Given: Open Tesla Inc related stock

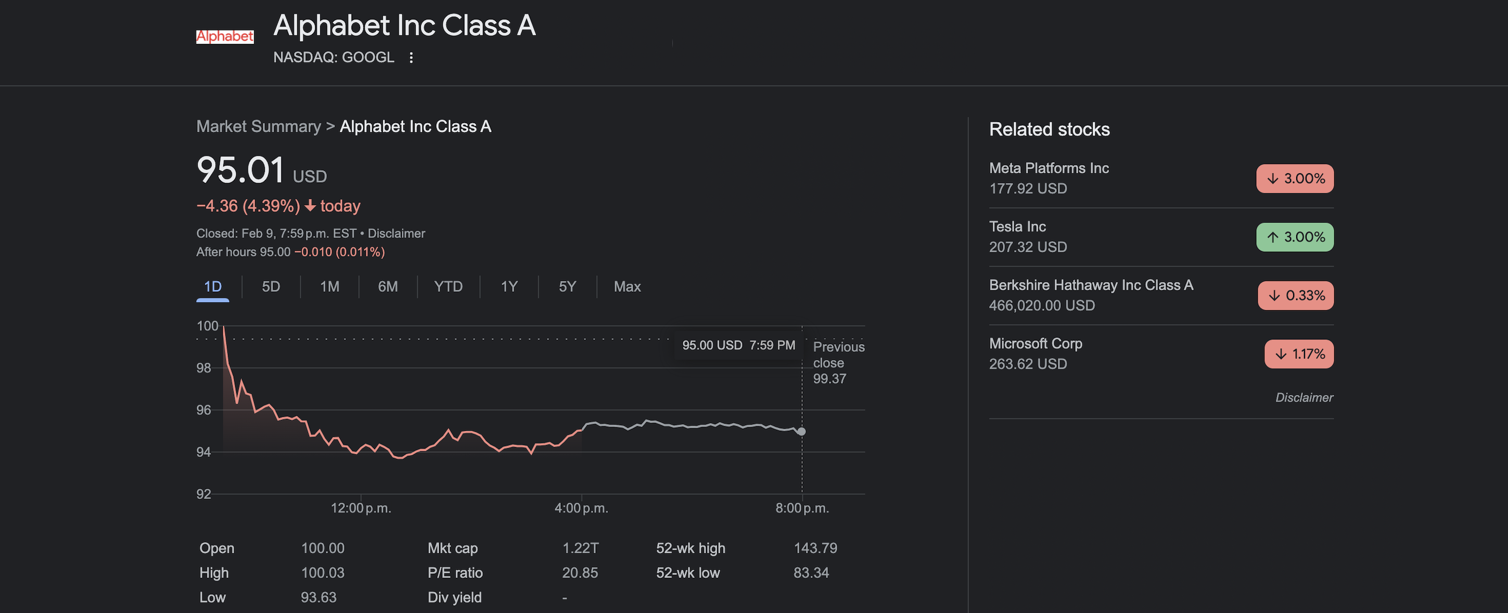Looking at the screenshot, I should [x=1161, y=237].
